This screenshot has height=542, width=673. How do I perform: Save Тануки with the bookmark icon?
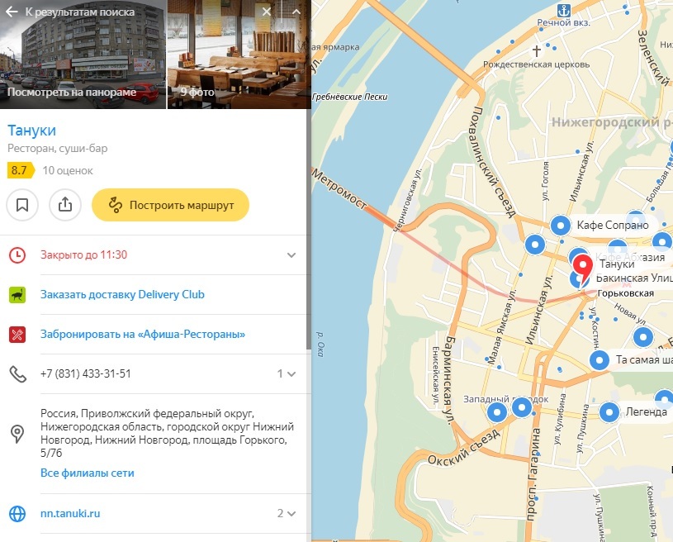click(22, 205)
